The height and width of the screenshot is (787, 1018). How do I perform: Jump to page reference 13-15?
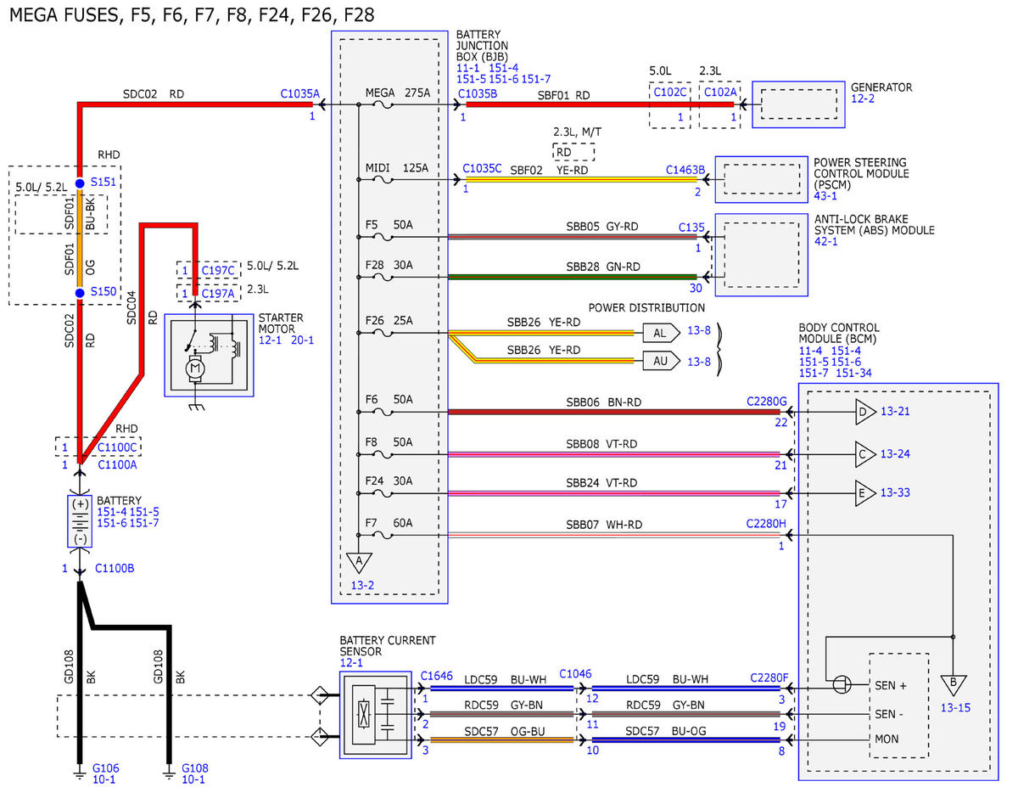(x=954, y=707)
